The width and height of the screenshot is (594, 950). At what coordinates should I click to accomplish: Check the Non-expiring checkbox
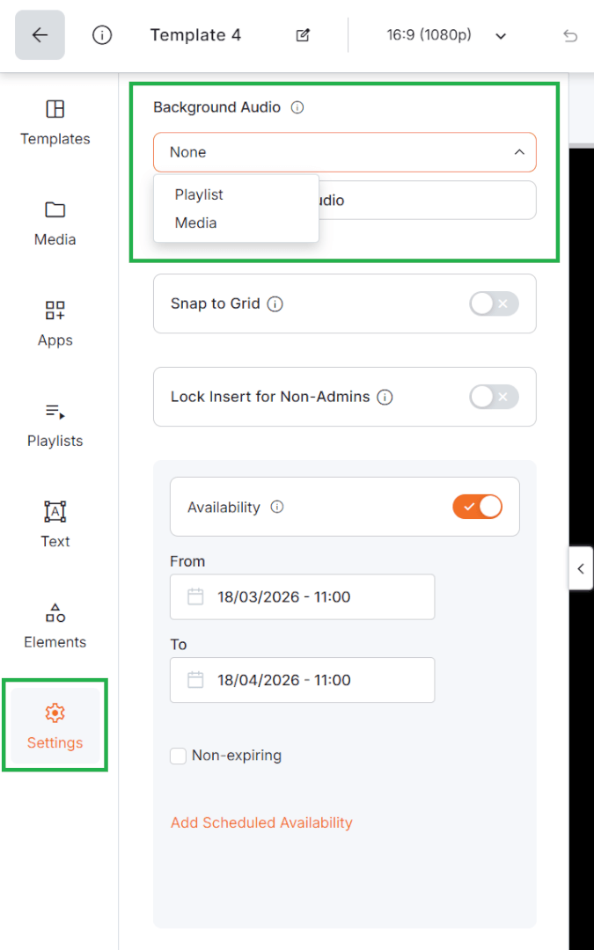[178, 756]
